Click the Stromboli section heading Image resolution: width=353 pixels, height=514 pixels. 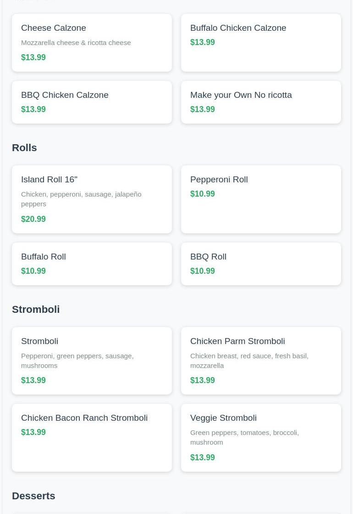click(36, 309)
